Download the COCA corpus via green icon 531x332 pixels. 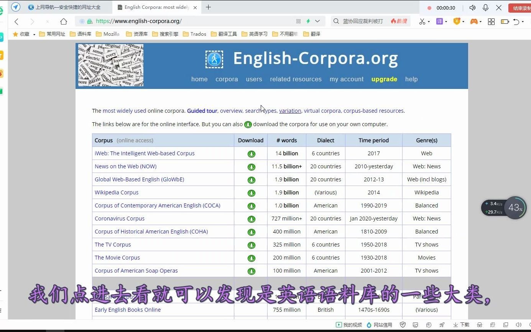click(x=252, y=206)
